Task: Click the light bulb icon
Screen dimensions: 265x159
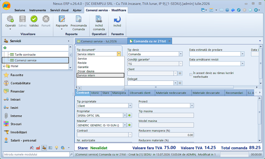Action: [x=56, y=148]
